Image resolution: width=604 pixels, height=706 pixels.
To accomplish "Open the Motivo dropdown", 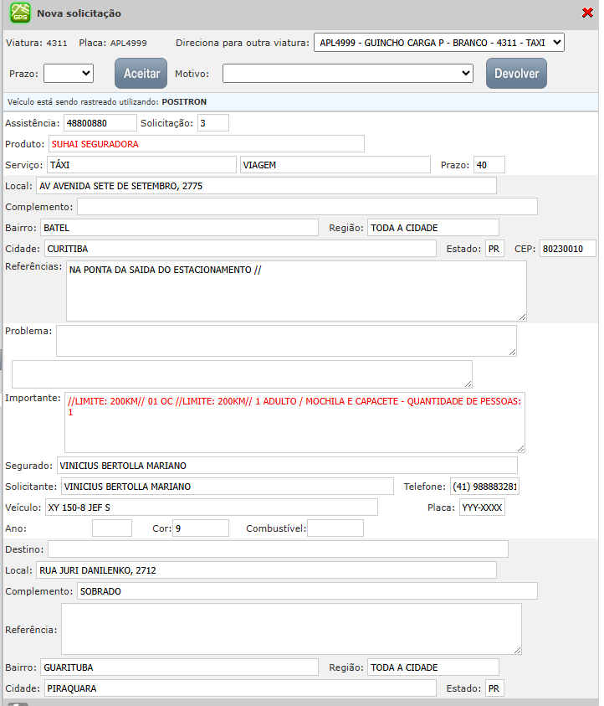I will click(348, 74).
